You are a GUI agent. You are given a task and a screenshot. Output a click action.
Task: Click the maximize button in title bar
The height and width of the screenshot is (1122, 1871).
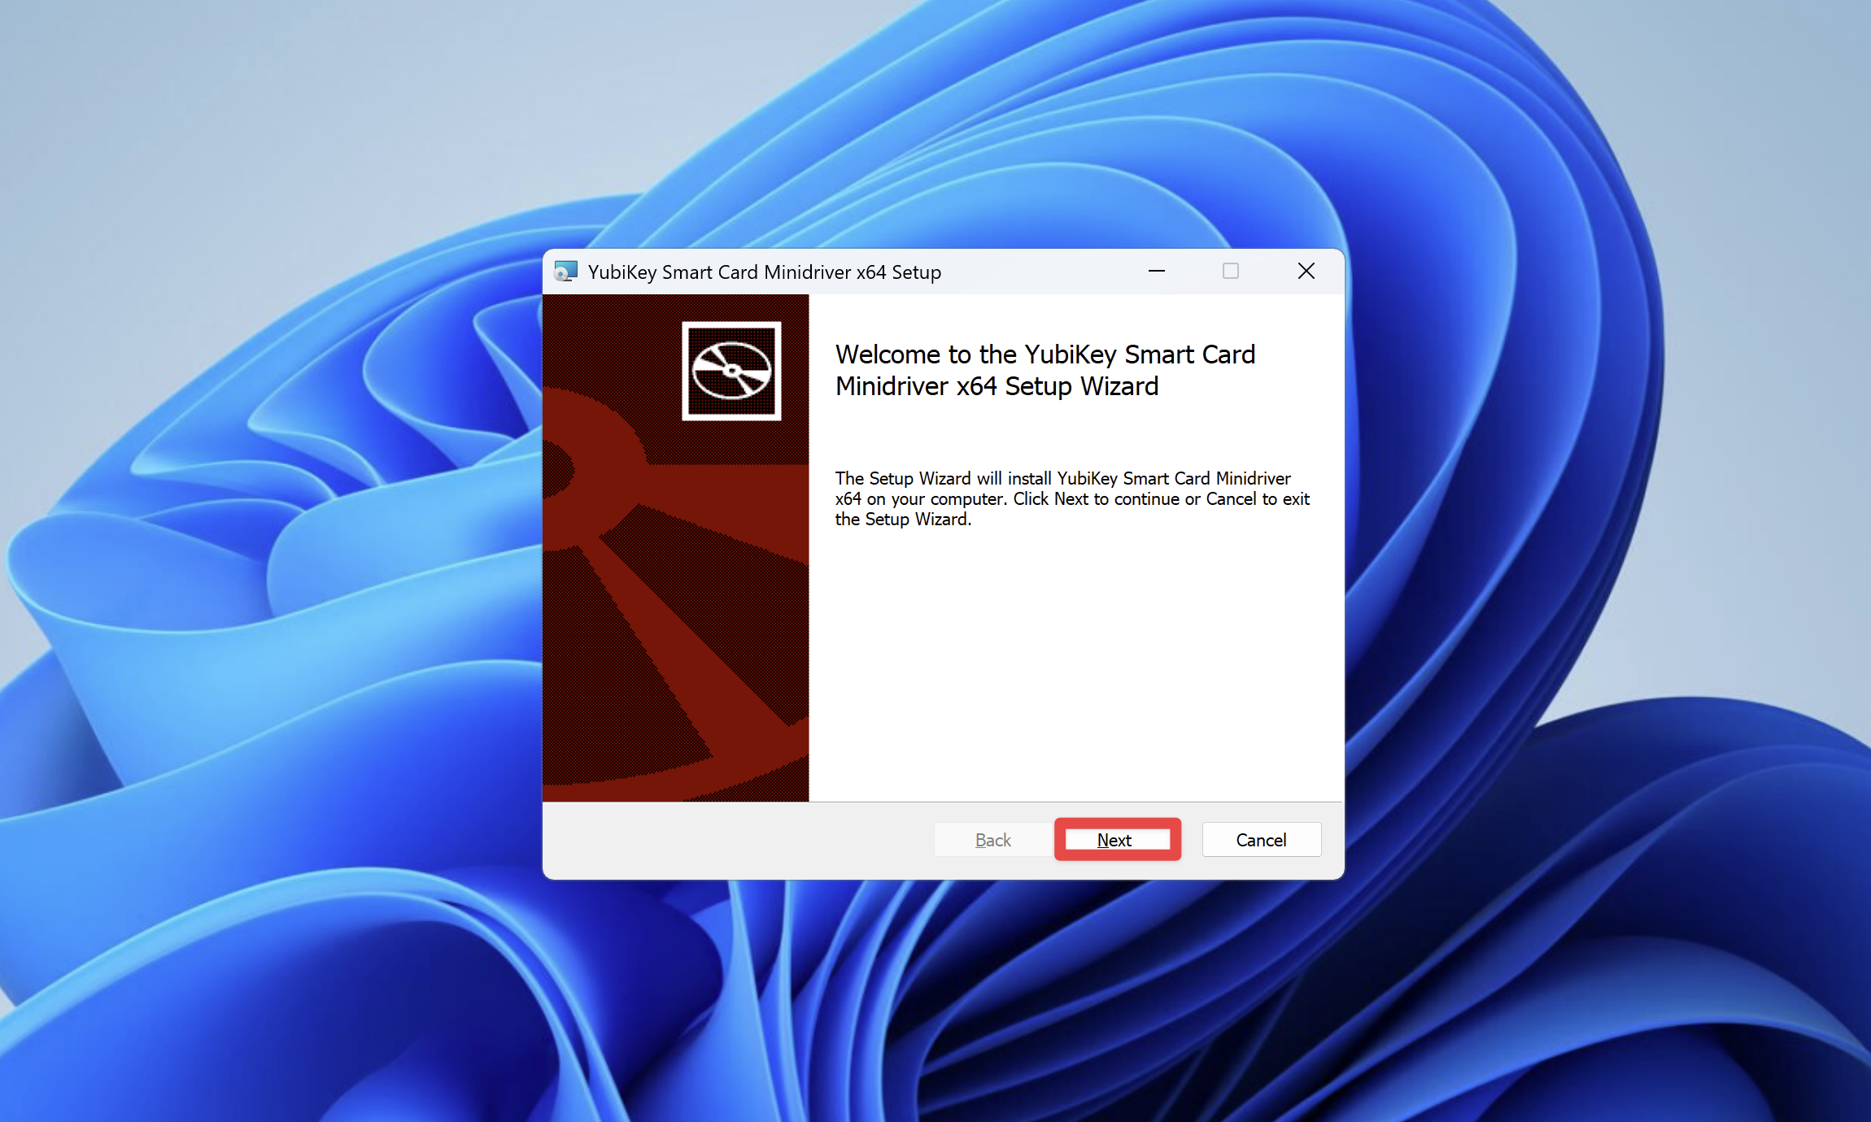click(1231, 272)
